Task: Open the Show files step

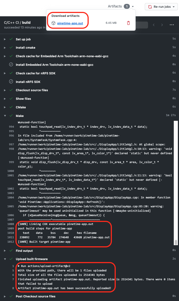Action: 23,99
